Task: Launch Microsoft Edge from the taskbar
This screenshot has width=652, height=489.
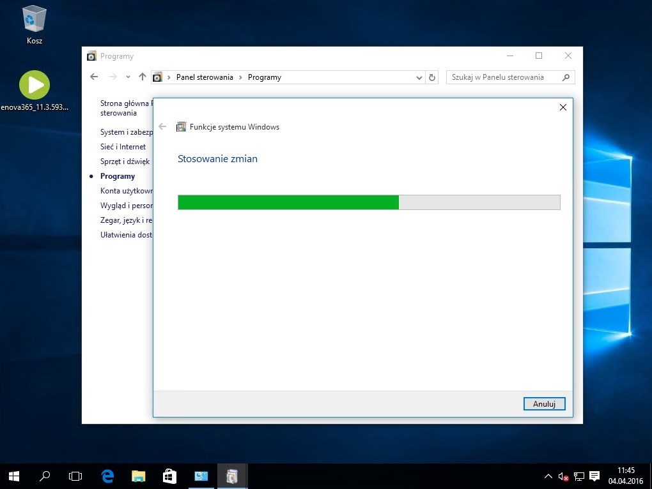Action: click(107, 476)
